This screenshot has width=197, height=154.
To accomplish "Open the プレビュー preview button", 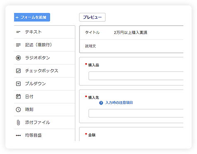I will 92,17.
